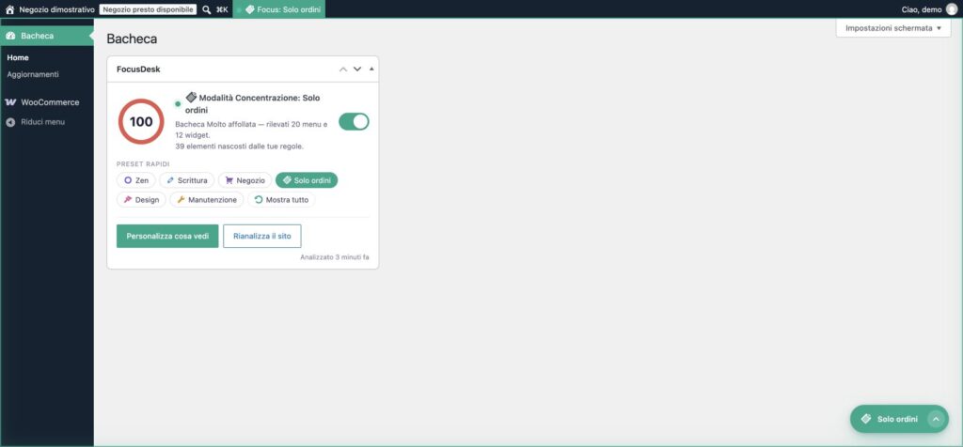The height and width of the screenshot is (447, 963).
Task: Open Focus: Solo ordini admin bar item
Action: coord(278,9)
